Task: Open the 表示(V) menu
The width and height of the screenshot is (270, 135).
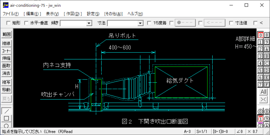Action: 52,14
